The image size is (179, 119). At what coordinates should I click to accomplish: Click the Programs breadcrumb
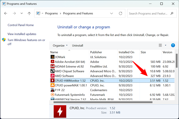tap(51, 13)
